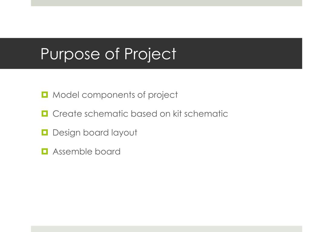This screenshot has width=310, height=232.
Task: Click the word 'kit' in second bullet
Action: [x=177, y=114]
